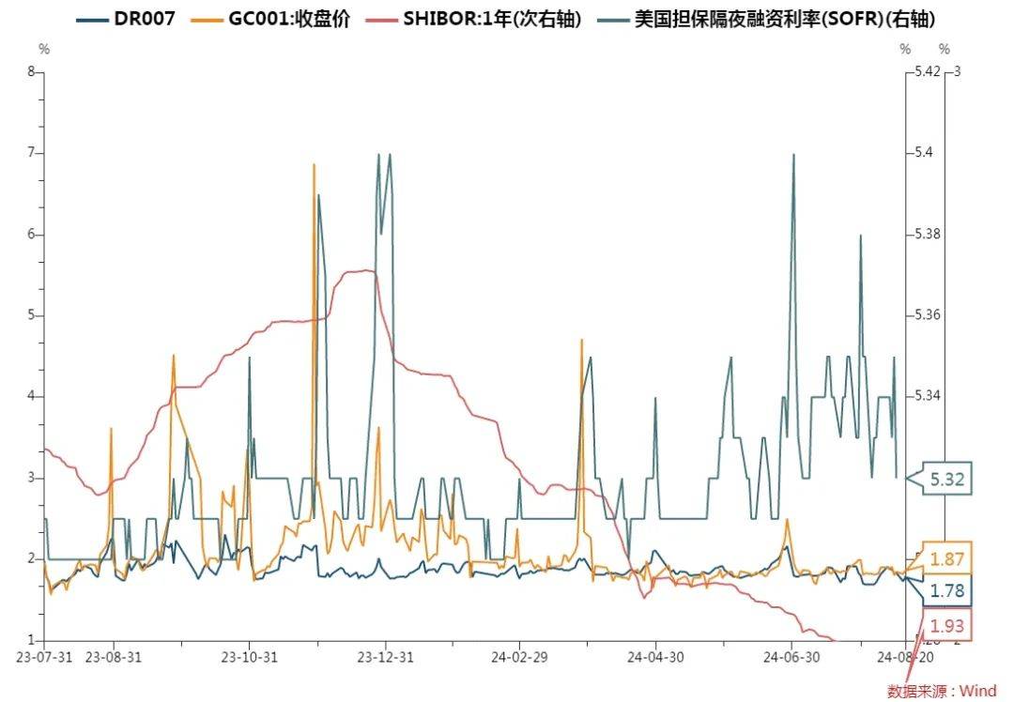Select the 23-12-31 x-axis date label
Image resolution: width=1014 pixels, height=702 pixels.
click(386, 658)
